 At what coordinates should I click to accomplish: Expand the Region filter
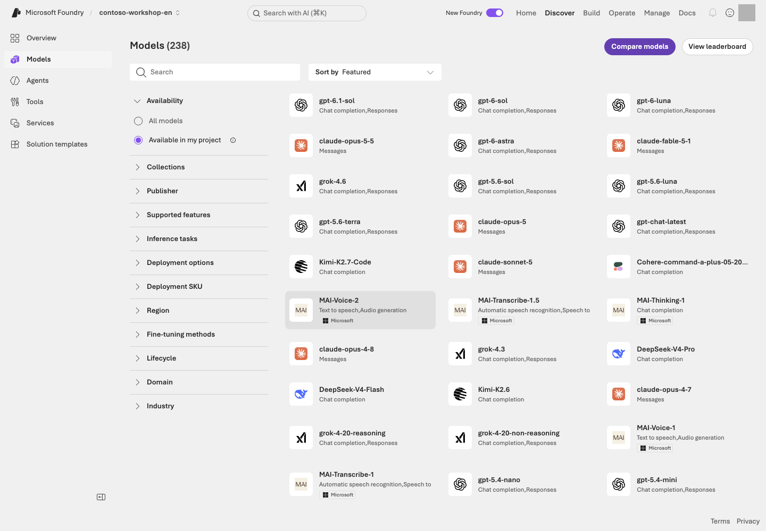coord(199,311)
